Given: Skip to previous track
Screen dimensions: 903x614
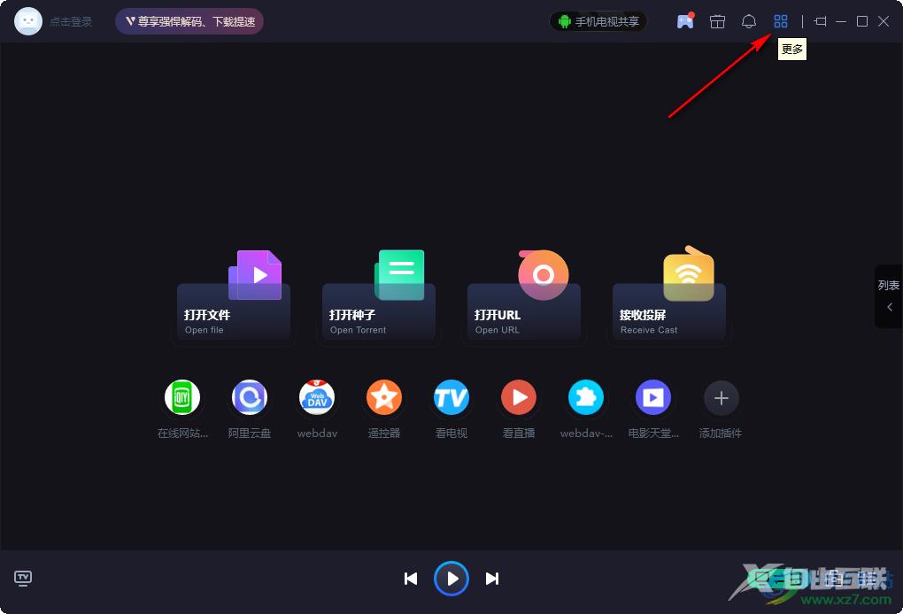Looking at the screenshot, I should click(x=411, y=579).
